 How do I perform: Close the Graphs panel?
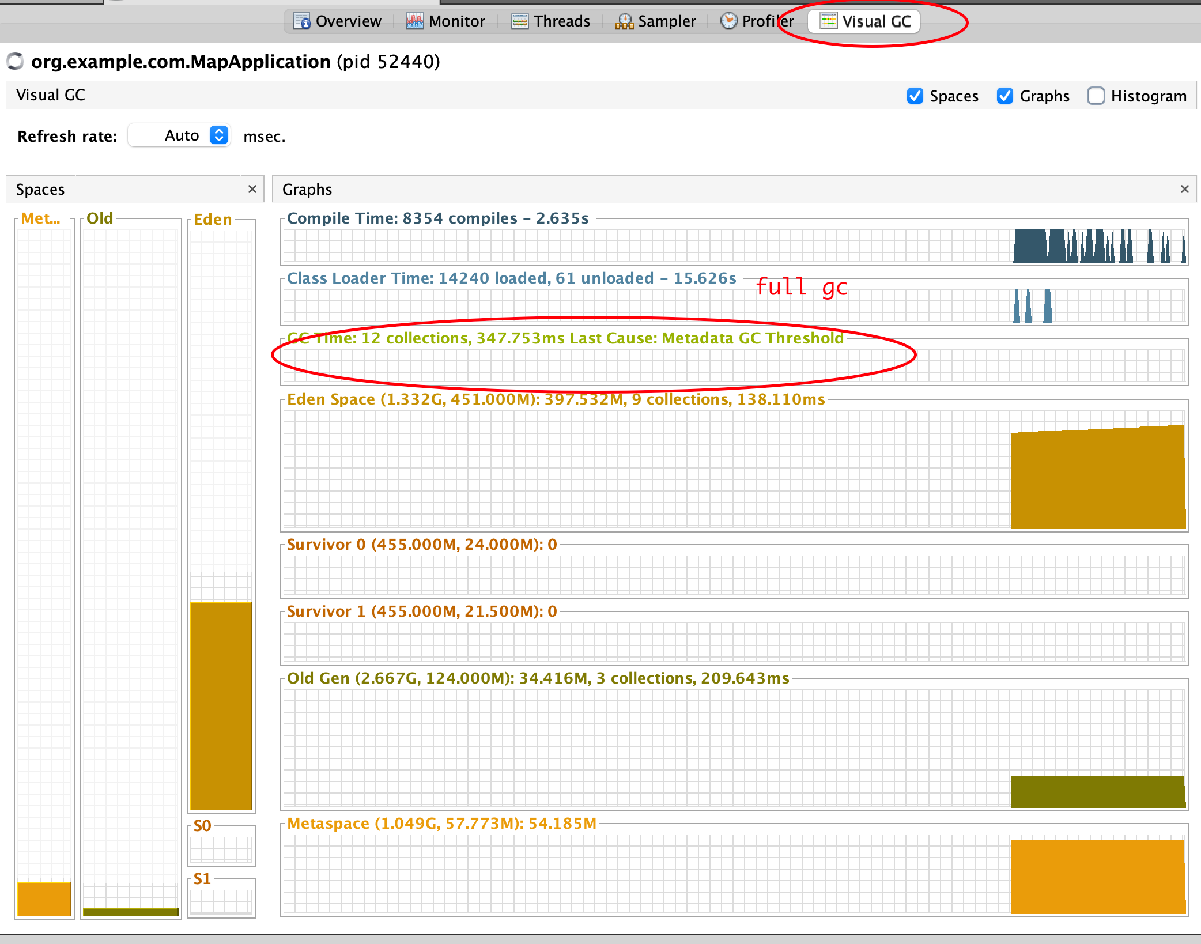click(x=1184, y=189)
